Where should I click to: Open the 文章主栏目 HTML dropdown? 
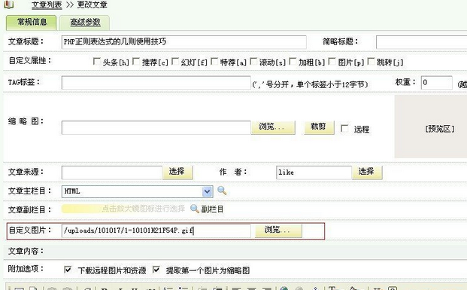click(x=138, y=191)
